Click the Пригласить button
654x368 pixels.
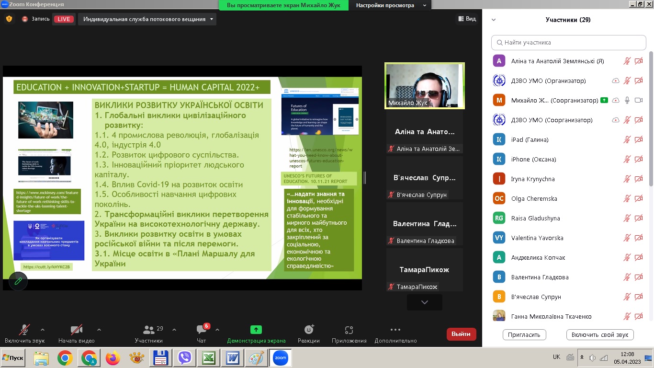pyautogui.click(x=525, y=334)
